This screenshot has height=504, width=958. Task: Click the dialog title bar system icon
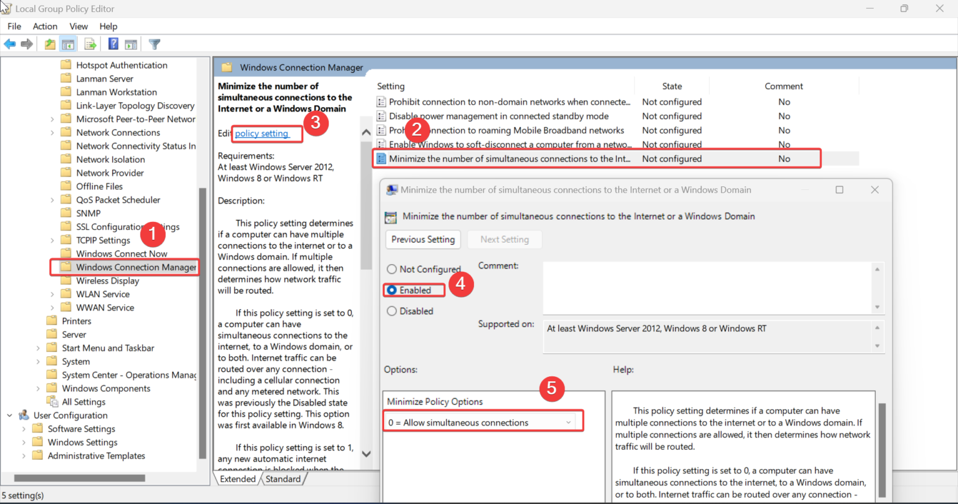(392, 190)
